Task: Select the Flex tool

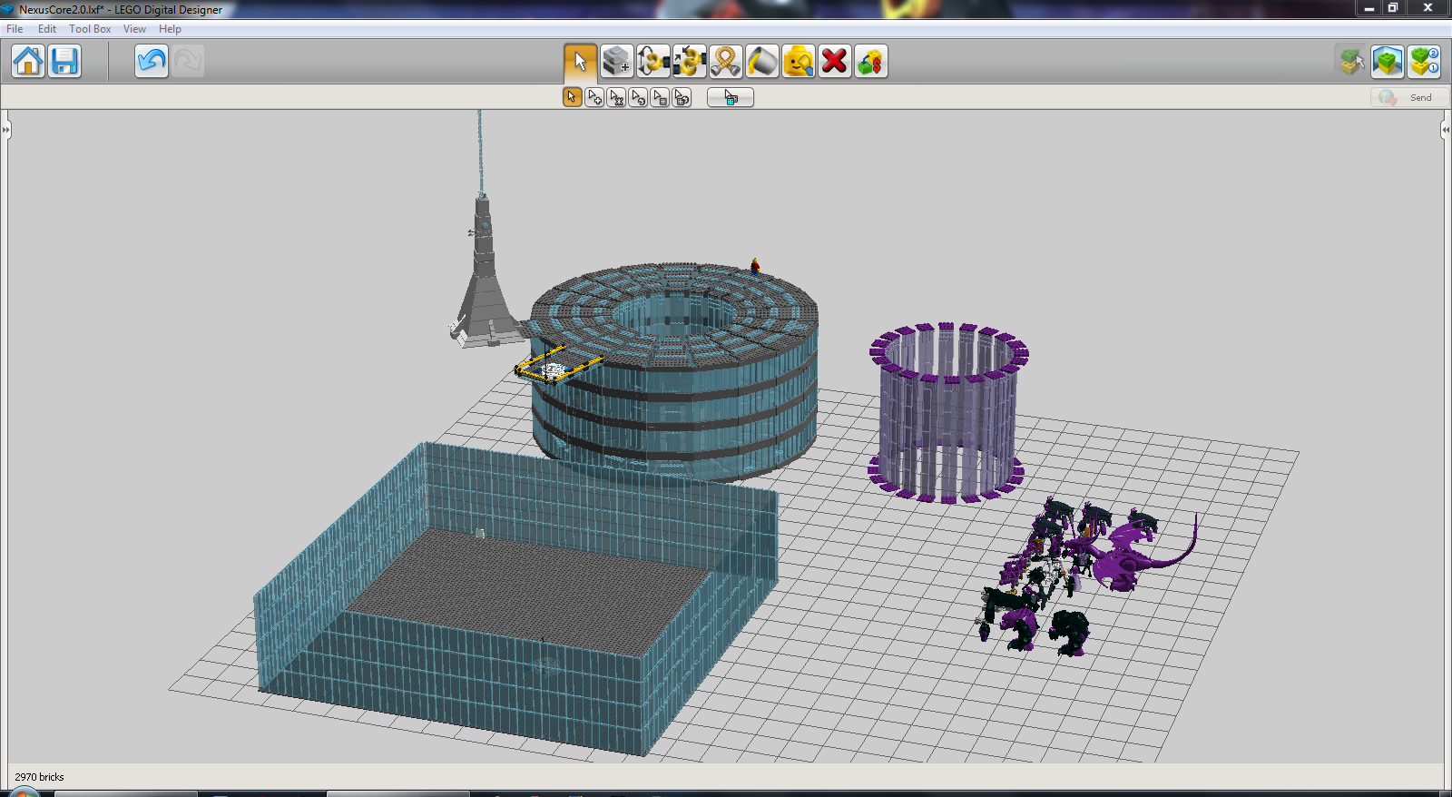Action: pyautogui.click(x=725, y=62)
